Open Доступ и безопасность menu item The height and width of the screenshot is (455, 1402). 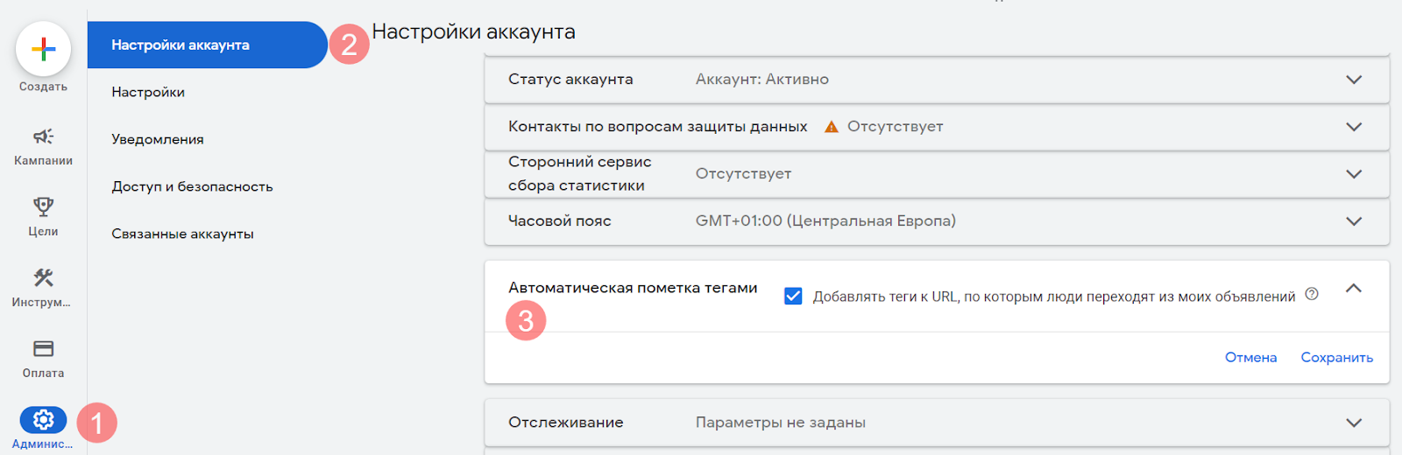(192, 186)
